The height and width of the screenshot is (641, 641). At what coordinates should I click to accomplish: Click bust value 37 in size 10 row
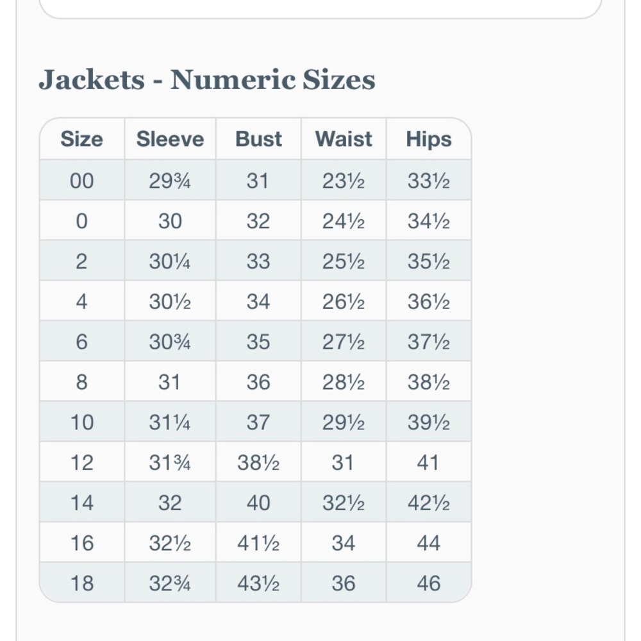(x=258, y=422)
